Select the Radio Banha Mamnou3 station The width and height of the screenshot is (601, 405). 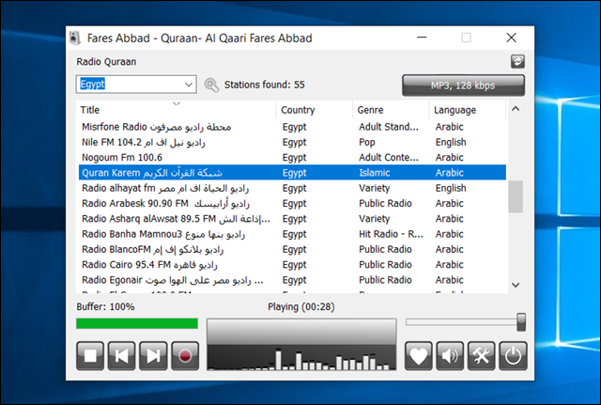[292, 234]
